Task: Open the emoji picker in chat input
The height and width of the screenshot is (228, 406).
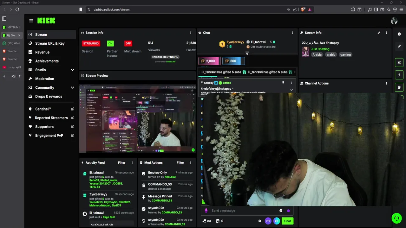Action: pyautogui.click(x=281, y=211)
